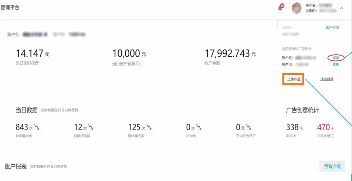Select 退出登录 to log out
The image size is (352, 181).
[x=327, y=79]
